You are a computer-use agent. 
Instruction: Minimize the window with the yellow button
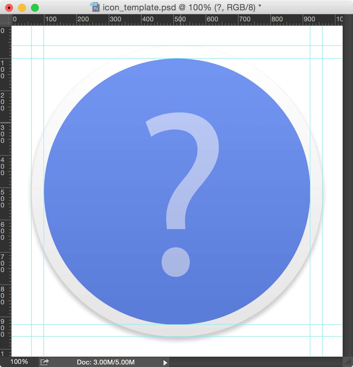point(22,8)
